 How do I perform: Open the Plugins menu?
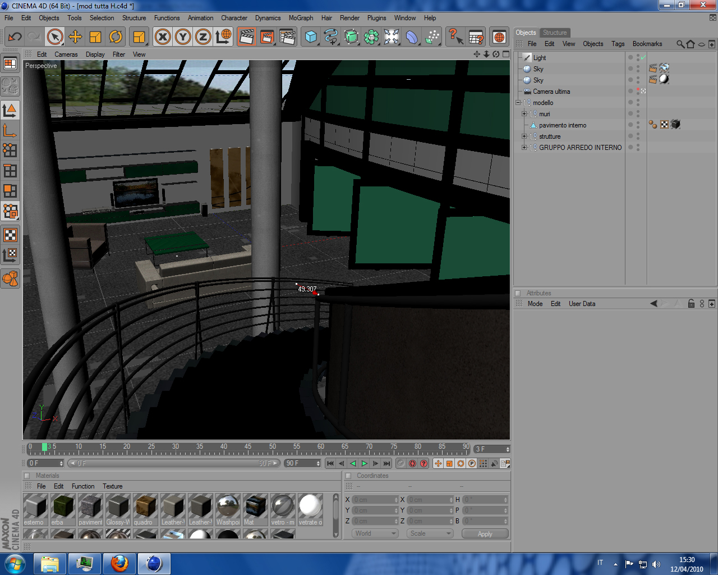point(376,18)
